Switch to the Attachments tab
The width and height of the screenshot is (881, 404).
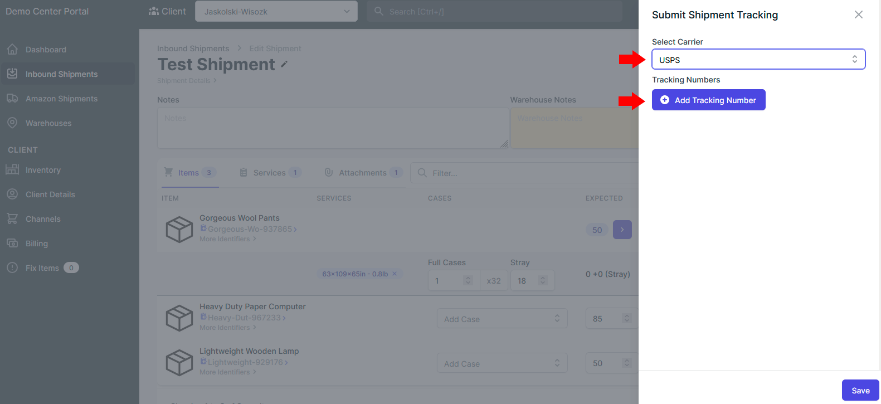pyautogui.click(x=363, y=173)
